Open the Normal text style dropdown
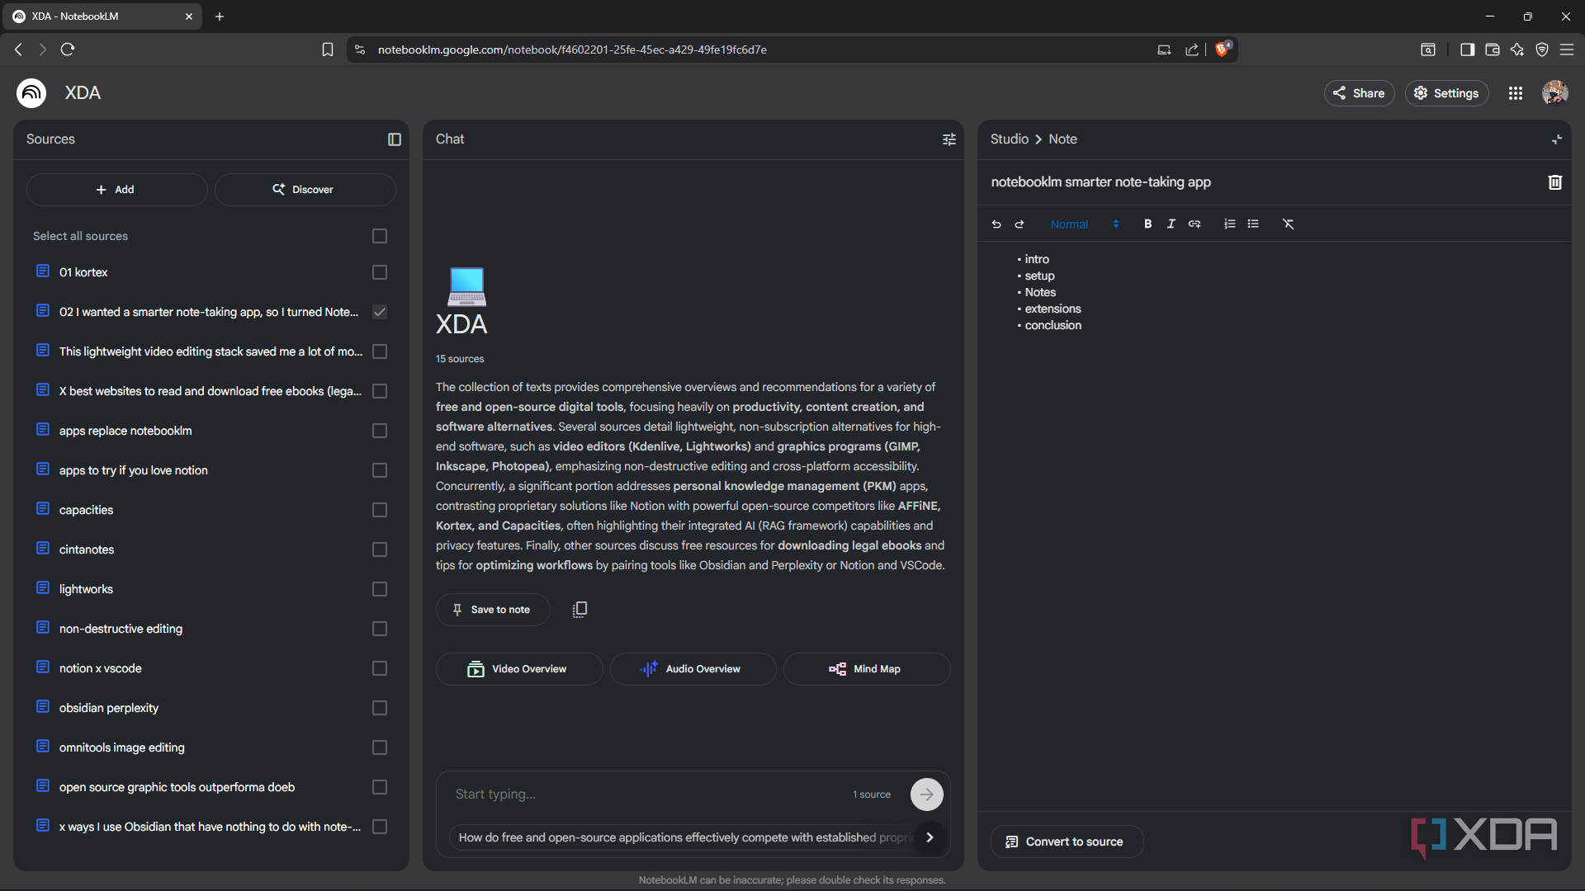This screenshot has height=891, width=1585. 1085,224
